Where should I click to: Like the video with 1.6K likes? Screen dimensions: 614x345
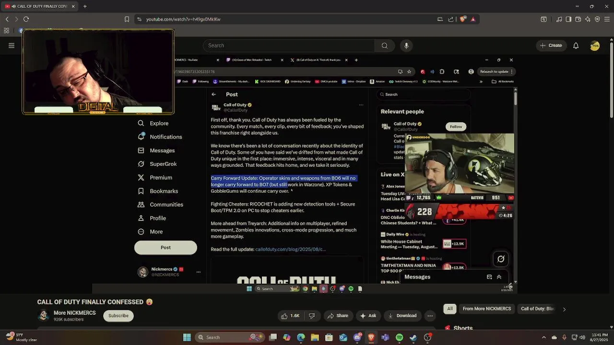click(291, 316)
